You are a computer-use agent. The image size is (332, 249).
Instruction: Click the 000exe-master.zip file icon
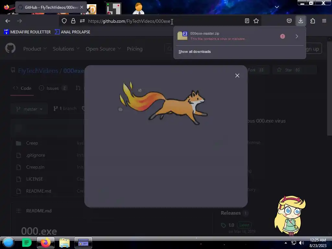coord(183,36)
